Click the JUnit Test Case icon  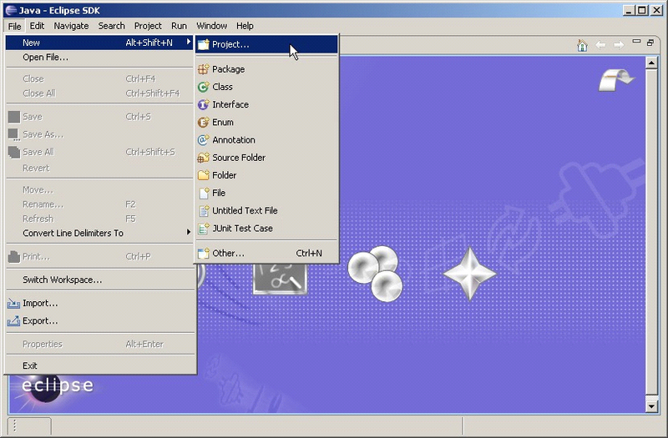tap(204, 228)
